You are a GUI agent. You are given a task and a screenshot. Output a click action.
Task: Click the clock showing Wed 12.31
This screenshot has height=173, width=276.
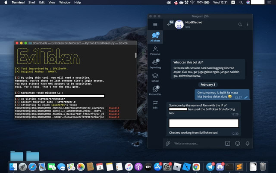tap(220, 2)
